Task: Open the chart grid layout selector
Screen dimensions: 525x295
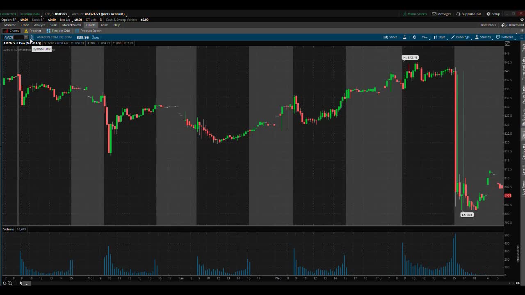Action: (x=507, y=31)
